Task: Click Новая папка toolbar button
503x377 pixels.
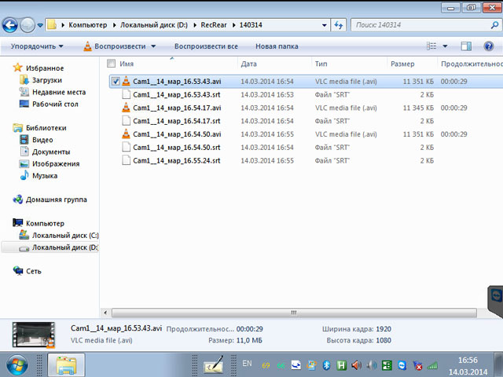Action: pyautogui.click(x=277, y=46)
